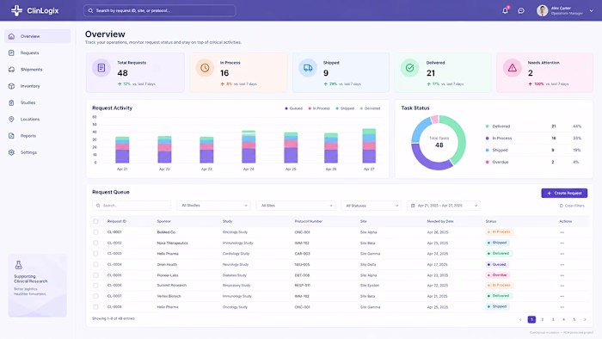The image size is (602, 339).
Task: Click the Queued status badge for CL-0004
Action: (x=497, y=264)
